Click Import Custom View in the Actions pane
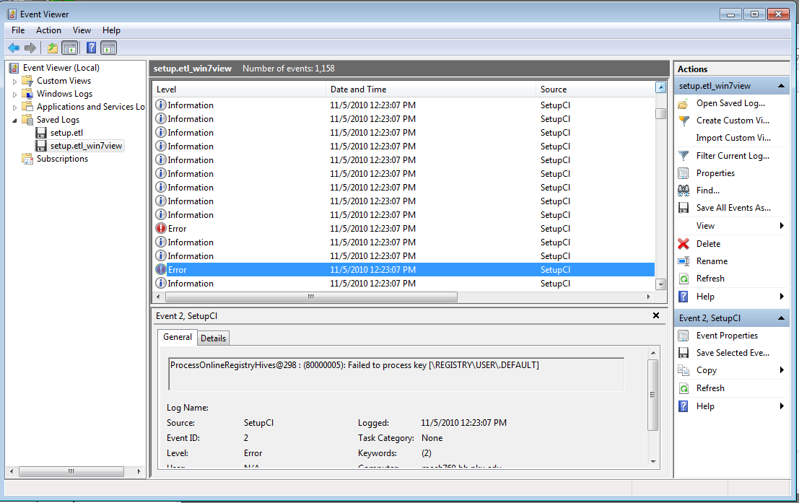The image size is (799, 503). coord(730,137)
